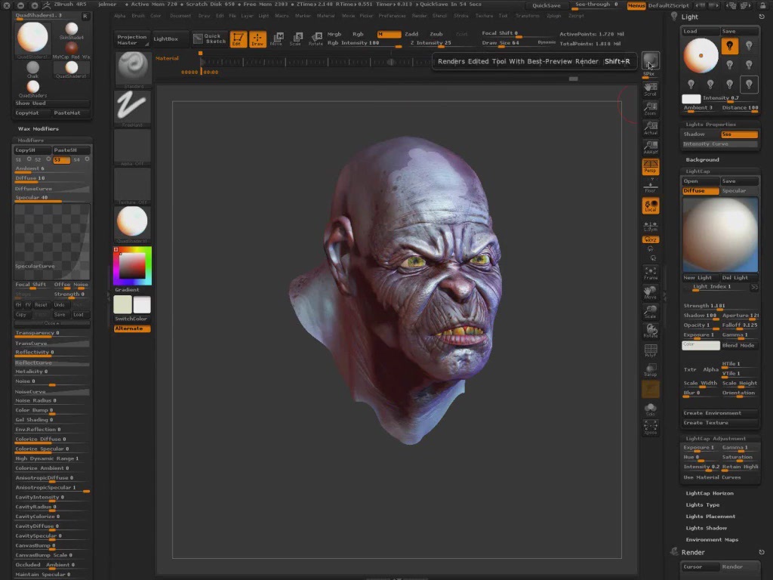
Task: Expand the Lights Shadow section
Action: [706, 528]
